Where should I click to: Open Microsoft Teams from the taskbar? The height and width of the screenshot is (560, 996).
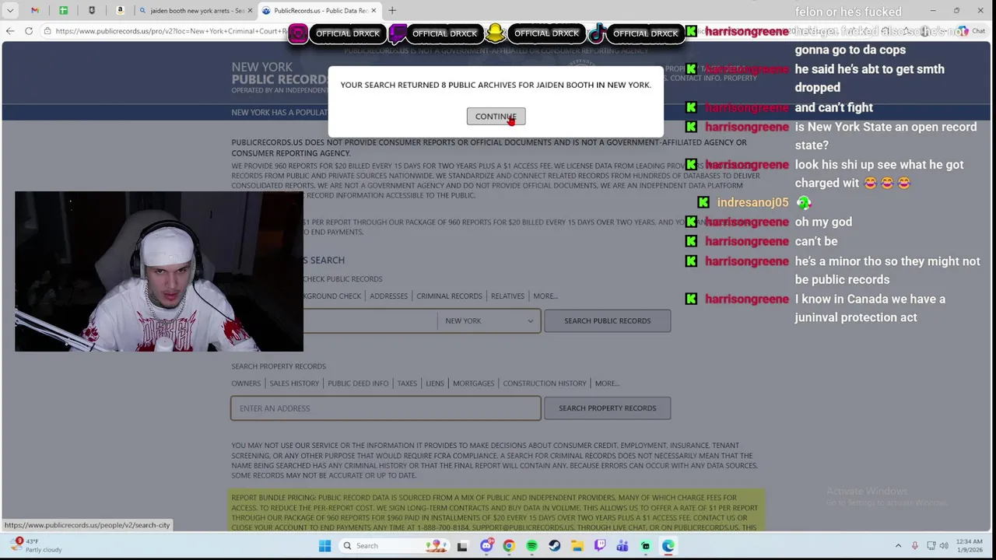[x=622, y=545]
